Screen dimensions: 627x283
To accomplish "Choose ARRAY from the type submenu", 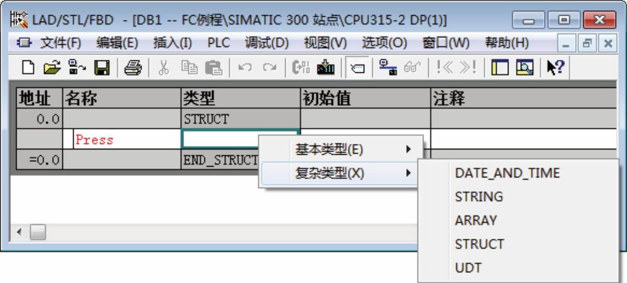I will 476,221.
